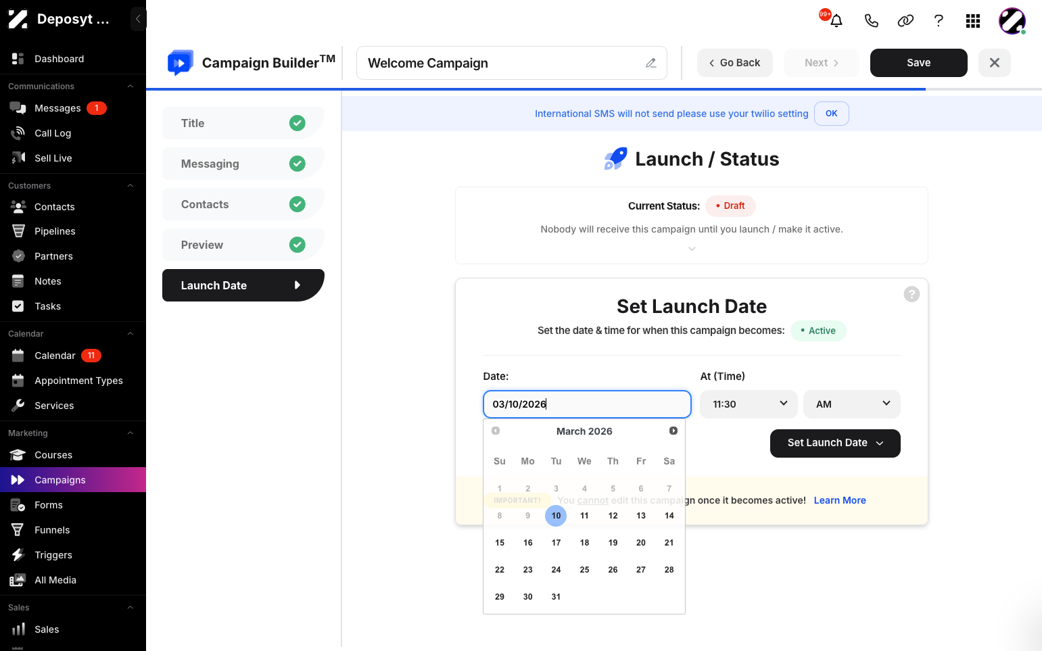Screen dimensions: 1042x651
Task: Click the Set Launch Date button
Action: coord(835,443)
